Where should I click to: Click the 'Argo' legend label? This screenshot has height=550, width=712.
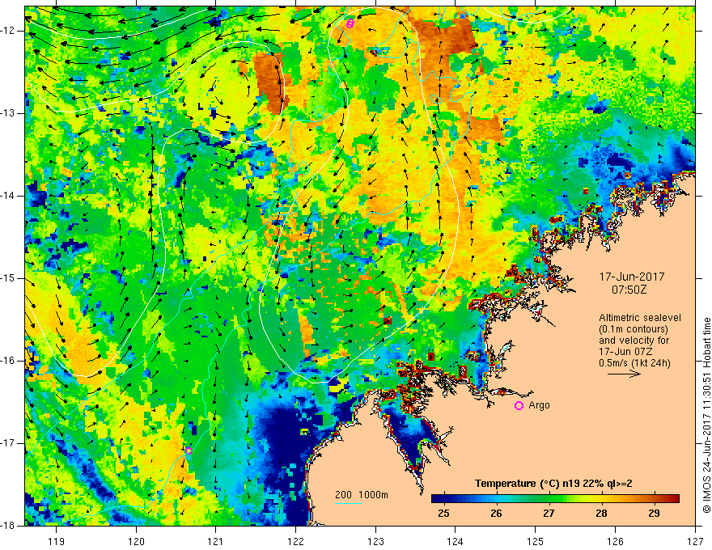539,405
